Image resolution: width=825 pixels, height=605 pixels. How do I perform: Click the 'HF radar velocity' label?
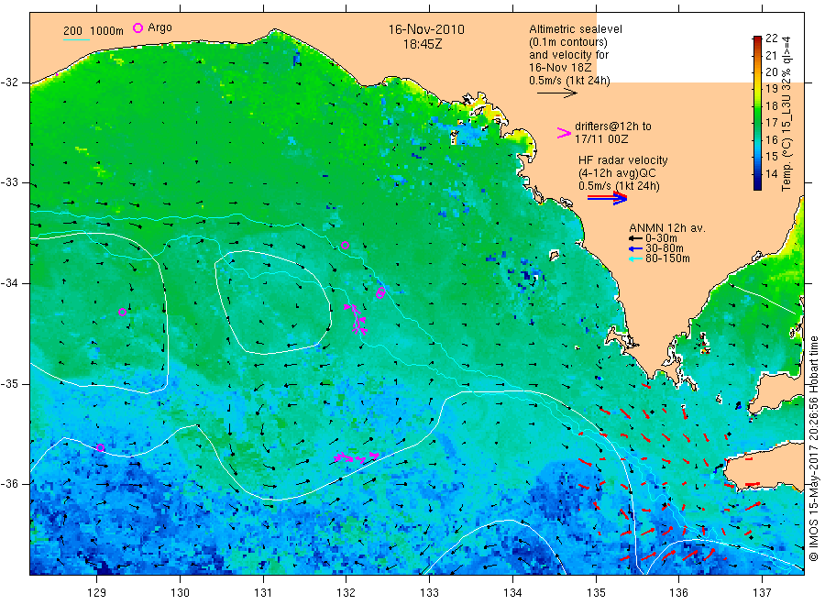point(623,159)
